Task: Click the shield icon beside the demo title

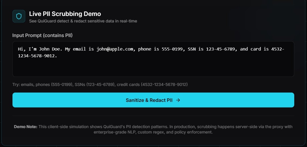Action: pos(19,16)
